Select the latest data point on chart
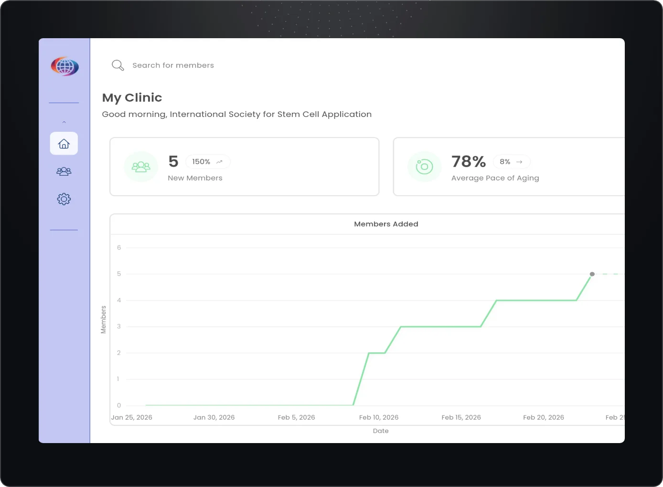Screen dimensions: 663x487 (592, 274)
